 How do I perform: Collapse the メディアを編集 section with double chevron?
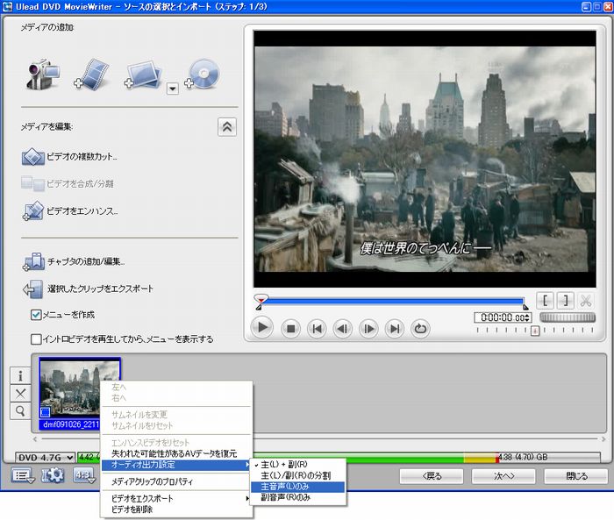(227, 127)
